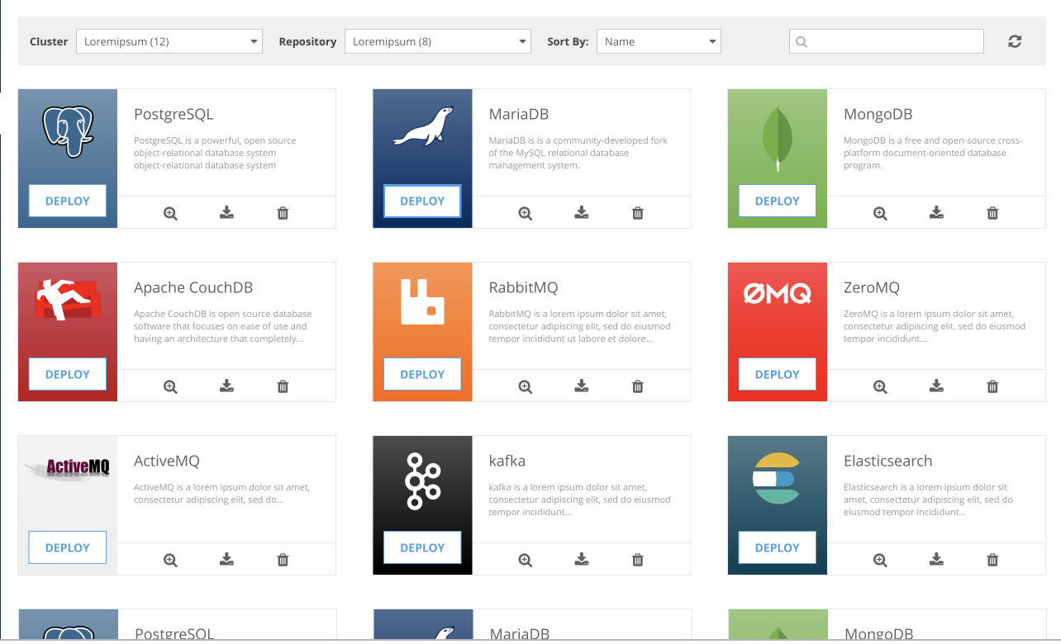Deploy ActiveMQ

[x=68, y=547]
